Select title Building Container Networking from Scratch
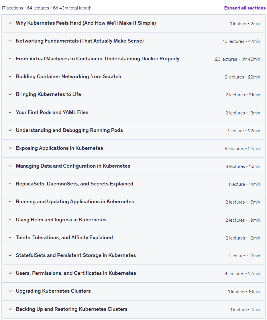Viewport: 267px width, 320px height. (68, 76)
